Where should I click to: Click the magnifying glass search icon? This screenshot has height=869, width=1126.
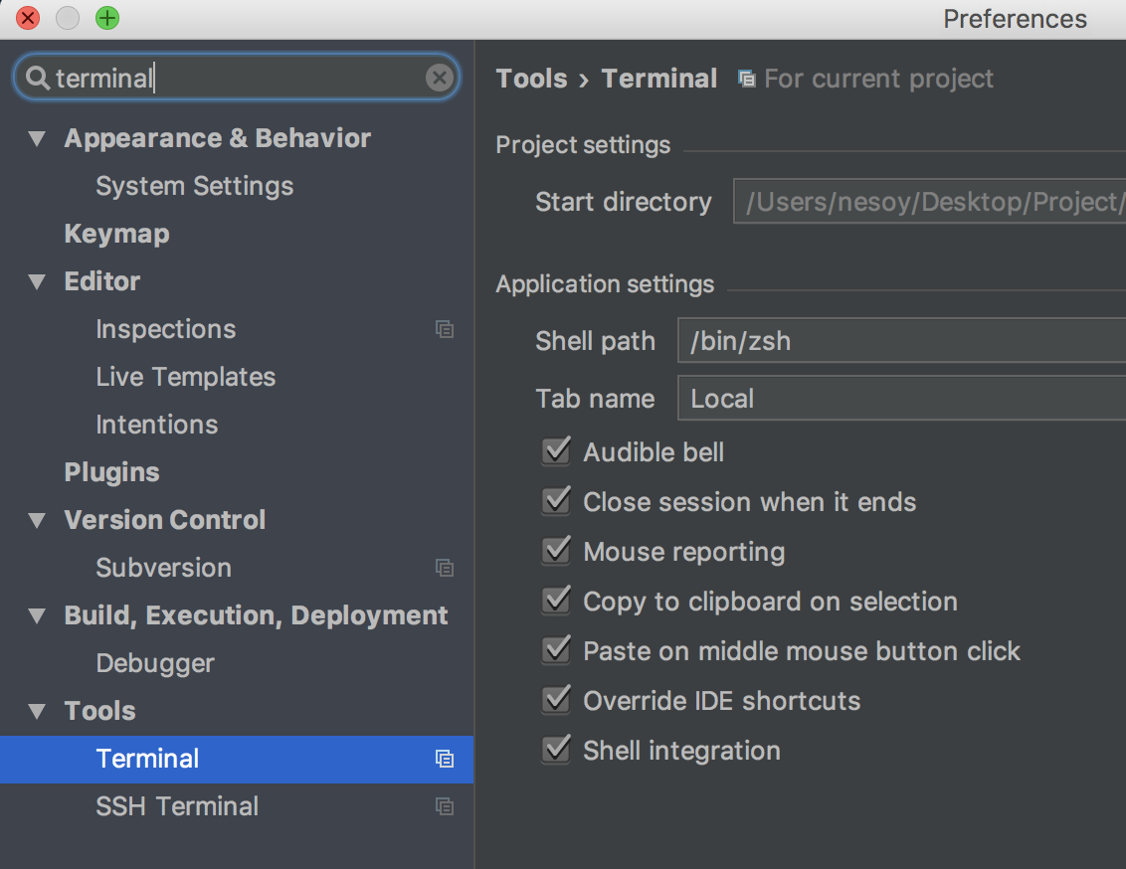pos(38,78)
